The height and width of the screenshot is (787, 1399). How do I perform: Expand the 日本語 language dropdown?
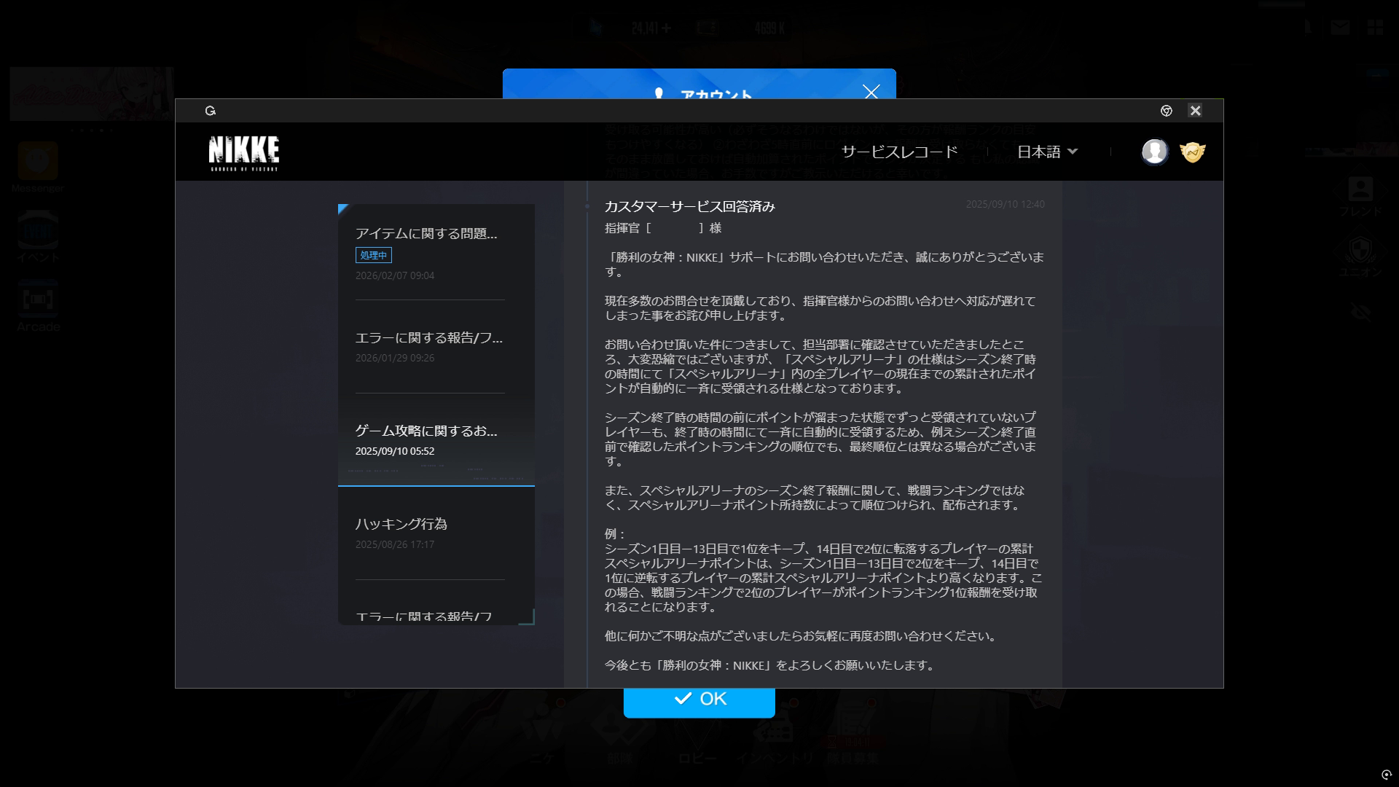click(1047, 152)
